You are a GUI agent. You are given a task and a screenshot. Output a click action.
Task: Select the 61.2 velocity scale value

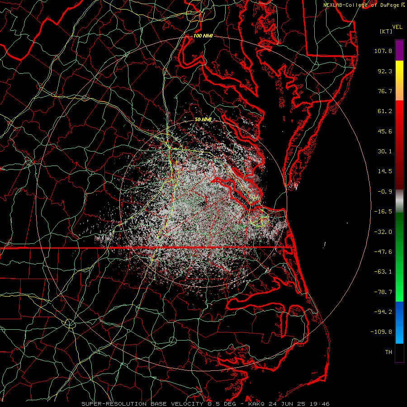coord(385,111)
